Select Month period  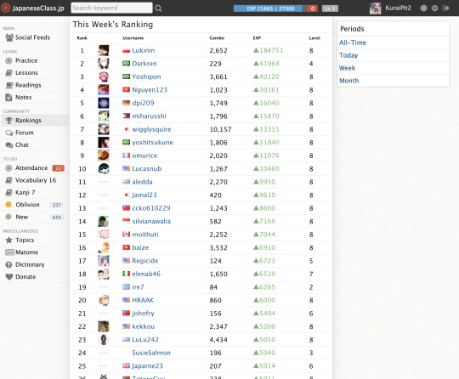(348, 81)
